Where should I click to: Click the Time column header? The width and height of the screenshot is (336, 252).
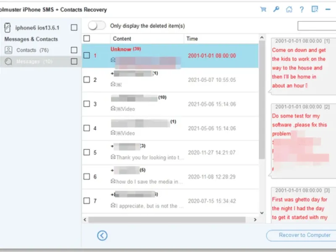click(x=192, y=39)
